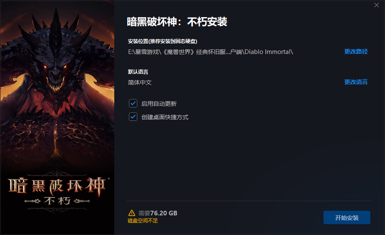Uncheck the 启用自动更新 checkbox

coord(133,104)
